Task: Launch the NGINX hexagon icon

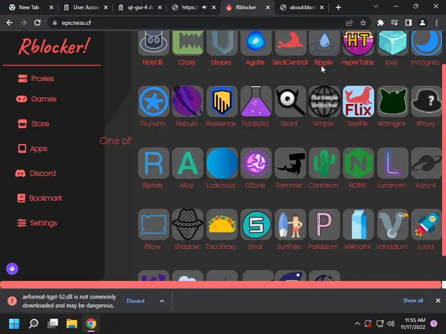Action: [358, 163]
